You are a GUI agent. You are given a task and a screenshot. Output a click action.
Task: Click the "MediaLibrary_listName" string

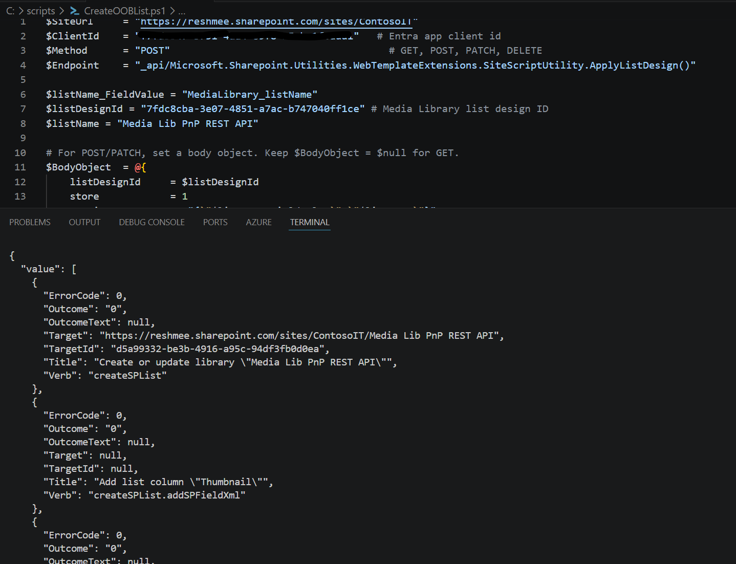coord(250,95)
